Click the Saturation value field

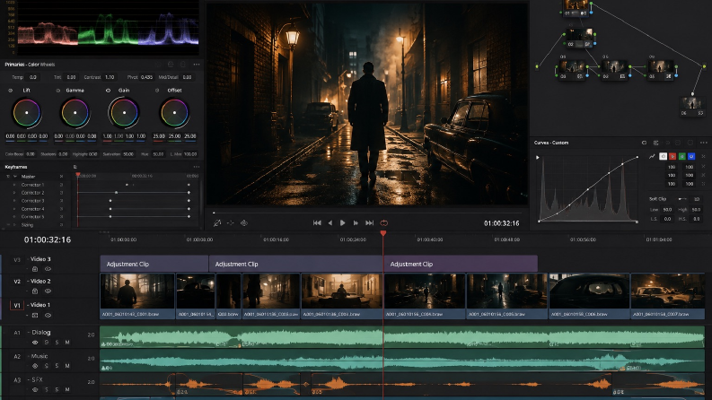coord(128,154)
